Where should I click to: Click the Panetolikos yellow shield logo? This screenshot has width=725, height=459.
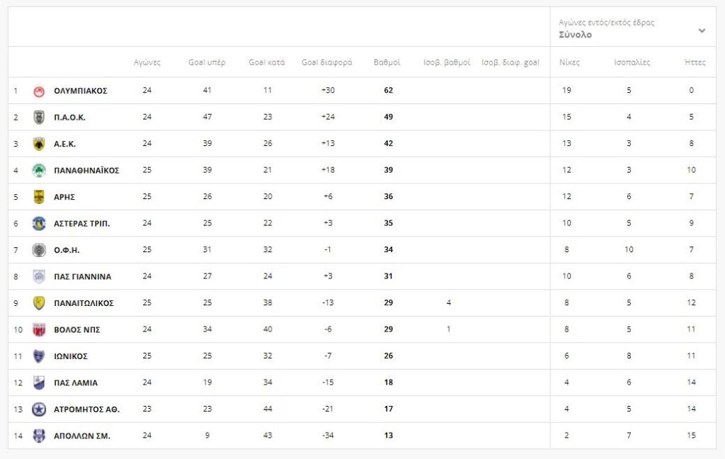[39, 303]
